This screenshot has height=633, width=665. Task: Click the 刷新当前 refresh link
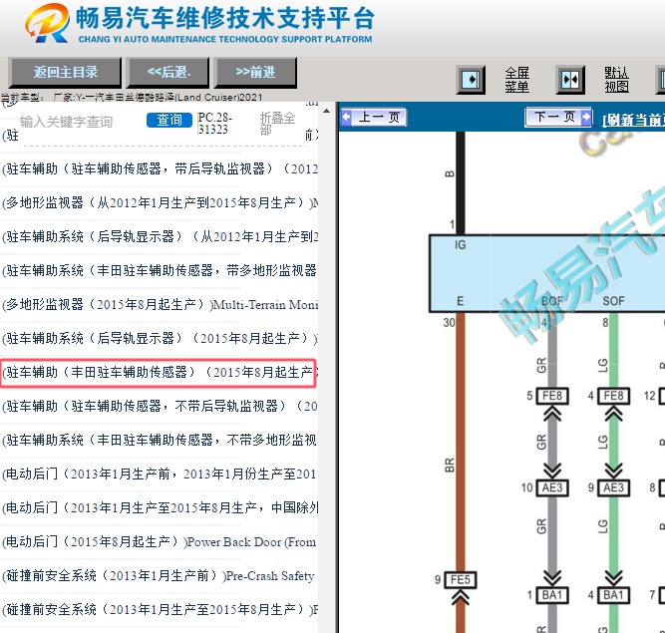point(634,120)
